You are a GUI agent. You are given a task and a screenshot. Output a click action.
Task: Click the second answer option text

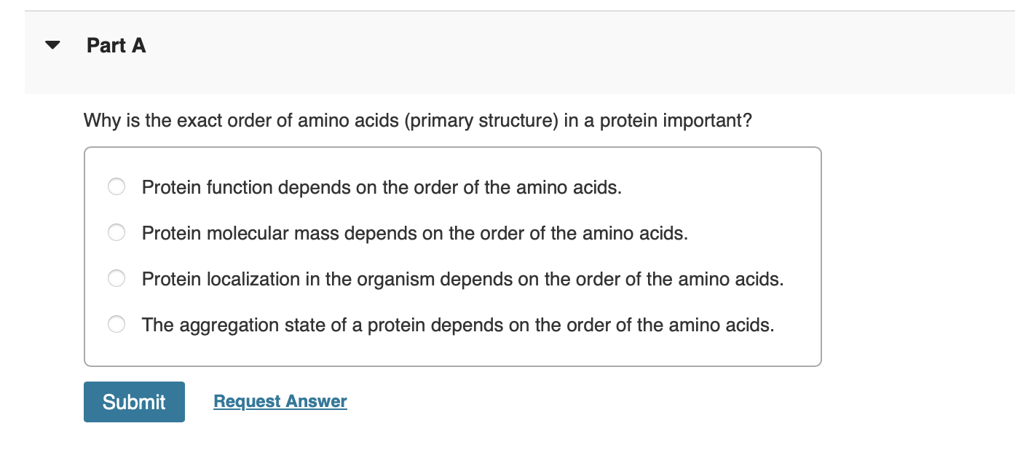[x=414, y=233]
